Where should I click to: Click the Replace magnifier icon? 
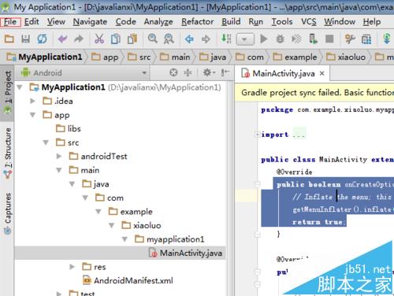pos(169,39)
